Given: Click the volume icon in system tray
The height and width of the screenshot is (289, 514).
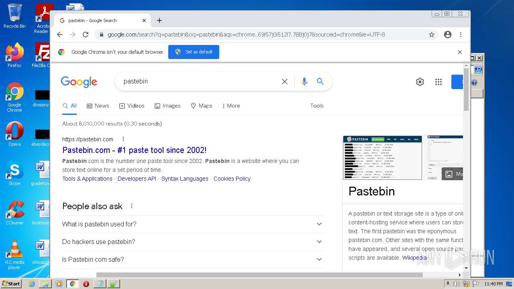Looking at the screenshot, I should tap(457, 284).
